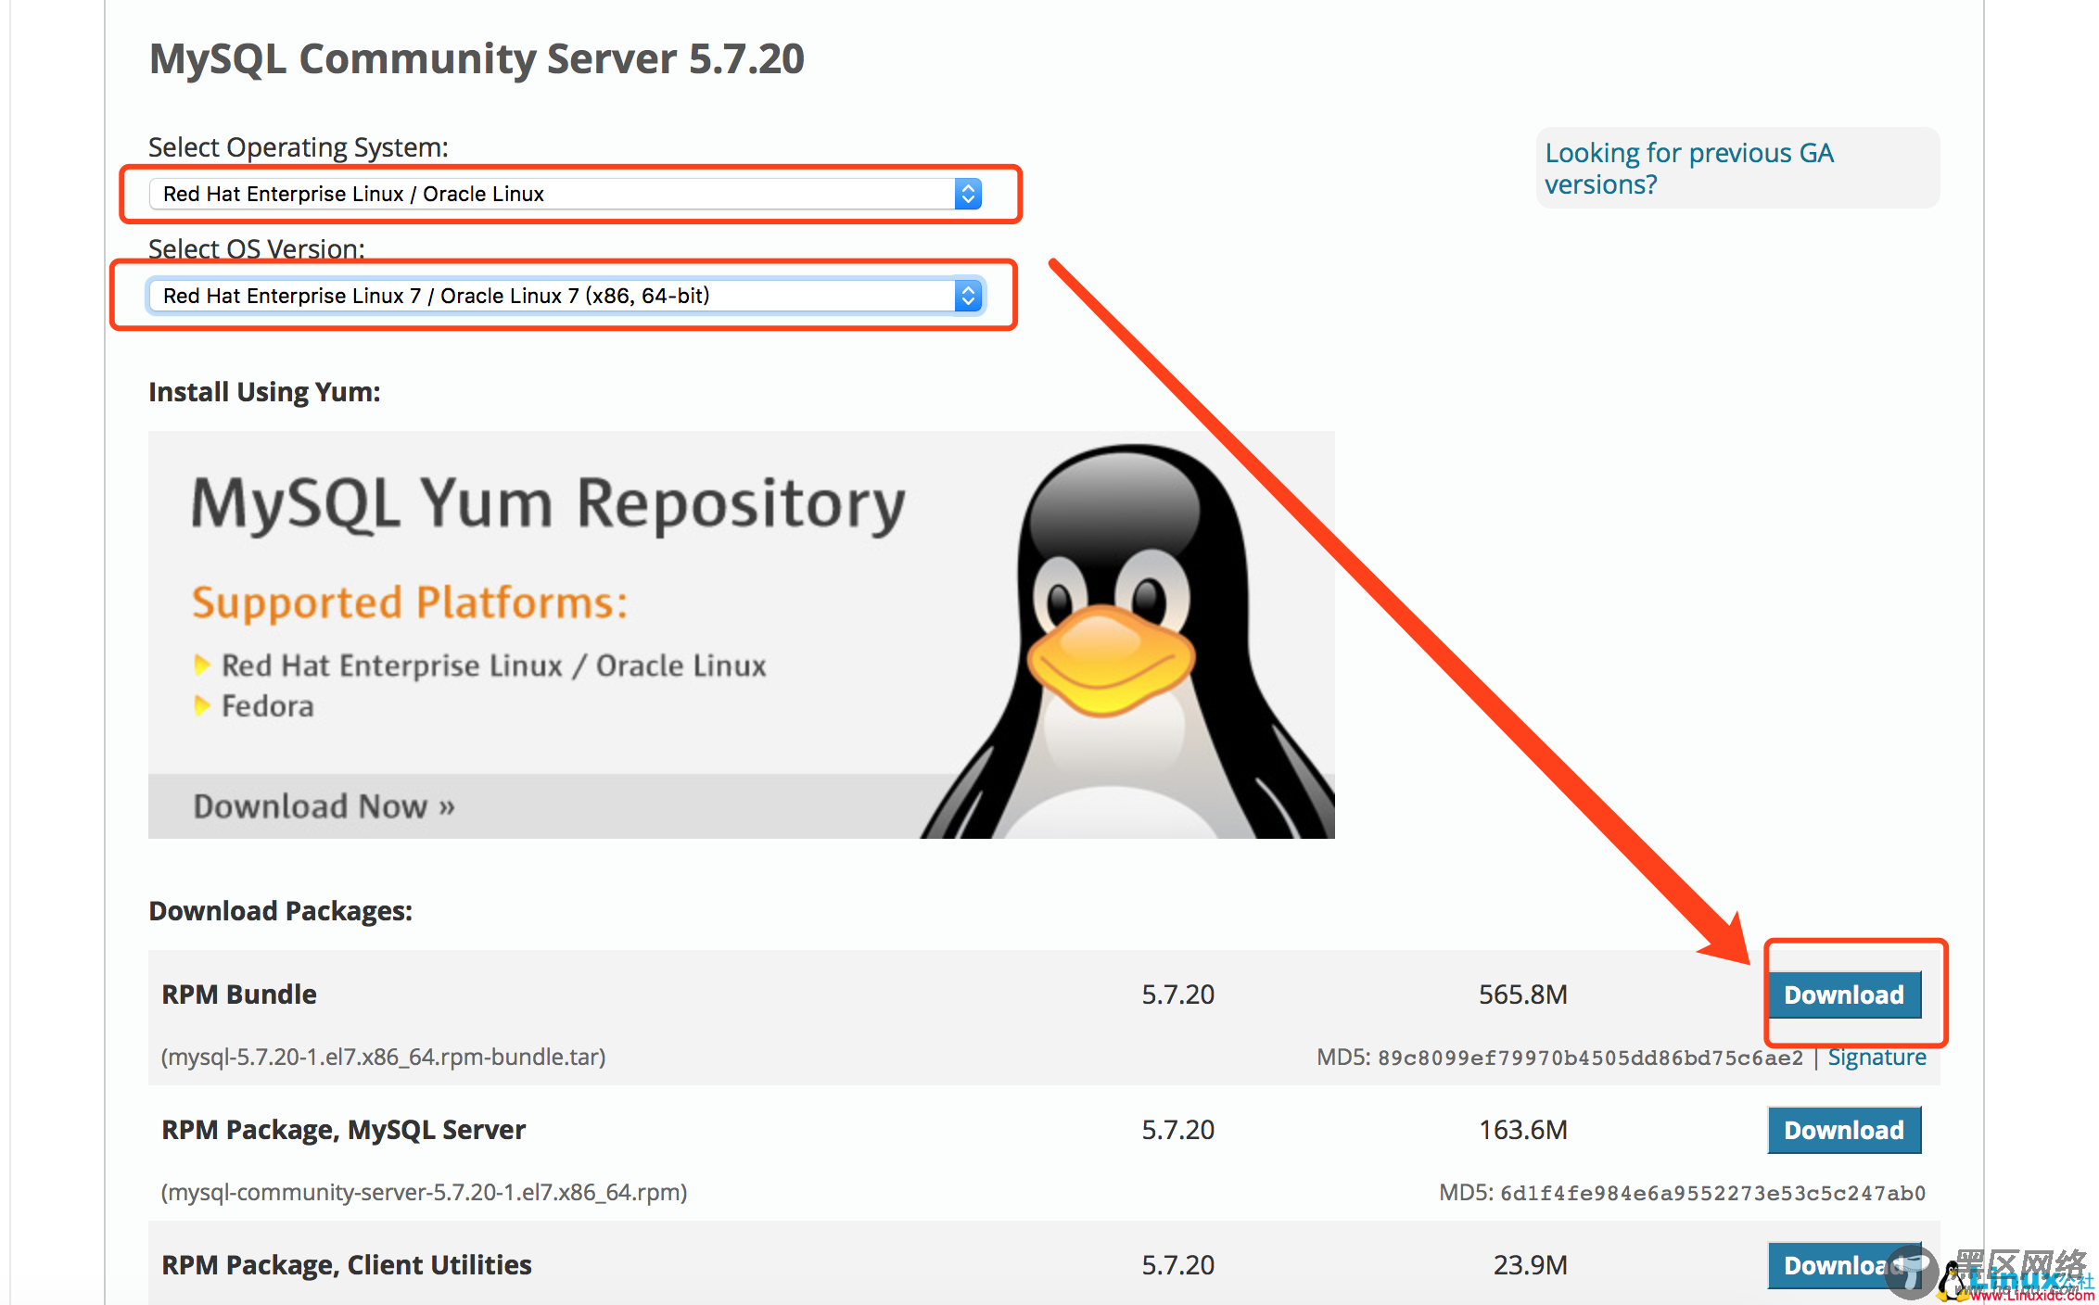The height and width of the screenshot is (1305, 2099).
Task: Click Fedora in supported platforms list
Action: tap(267, 706)
